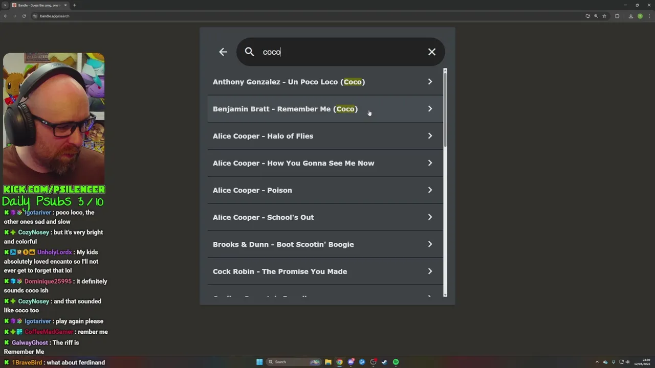The height and width of the screenshot is (368, 655).
Task: Click the results list scrollbar
Action: pyautogui.click(x=445, y=110)
